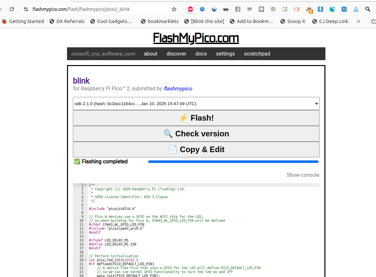Click the Add to Bookm... bookmarklet

252,21
